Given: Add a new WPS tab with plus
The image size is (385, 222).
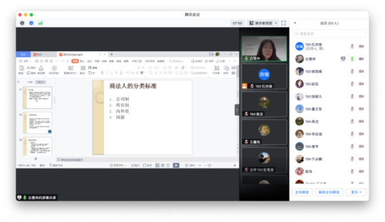Looking at the screenshot, I should pyautogui.click(x=111, y=54).
